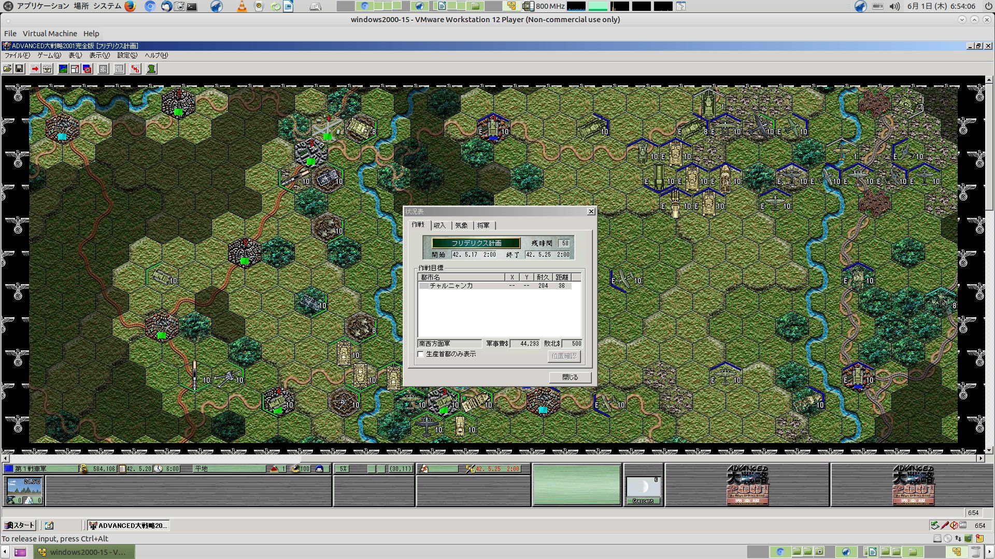Image resolution: width=995 pixels, height=559 pixels.
Task: Open the 表(L) menu
Action: click(75, 55)
